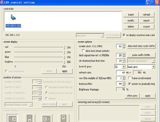Click modify in receiving card array
This screenshot has width=160, height=122.
148,113
